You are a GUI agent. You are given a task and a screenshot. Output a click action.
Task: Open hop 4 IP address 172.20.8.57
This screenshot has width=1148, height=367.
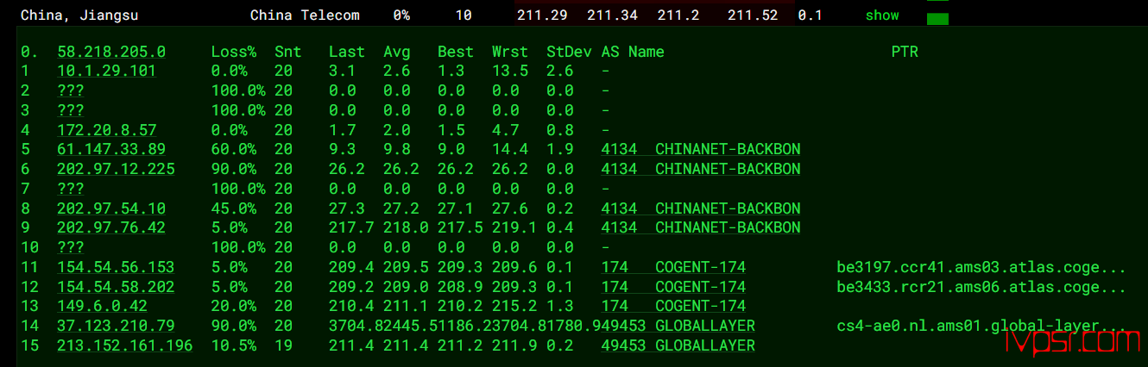[106, 130]
